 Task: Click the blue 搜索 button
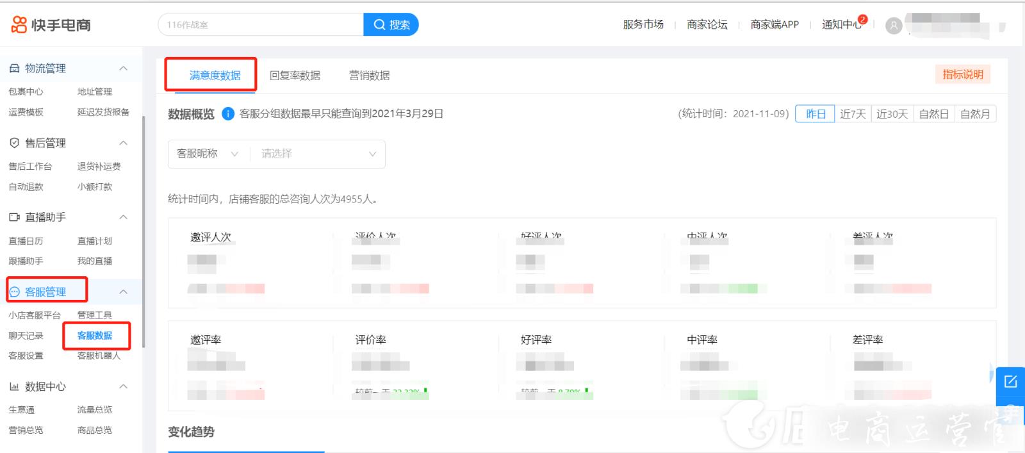pyautogui.click(x=391, y=25)
